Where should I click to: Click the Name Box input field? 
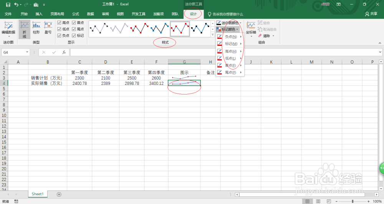[13, 52]
